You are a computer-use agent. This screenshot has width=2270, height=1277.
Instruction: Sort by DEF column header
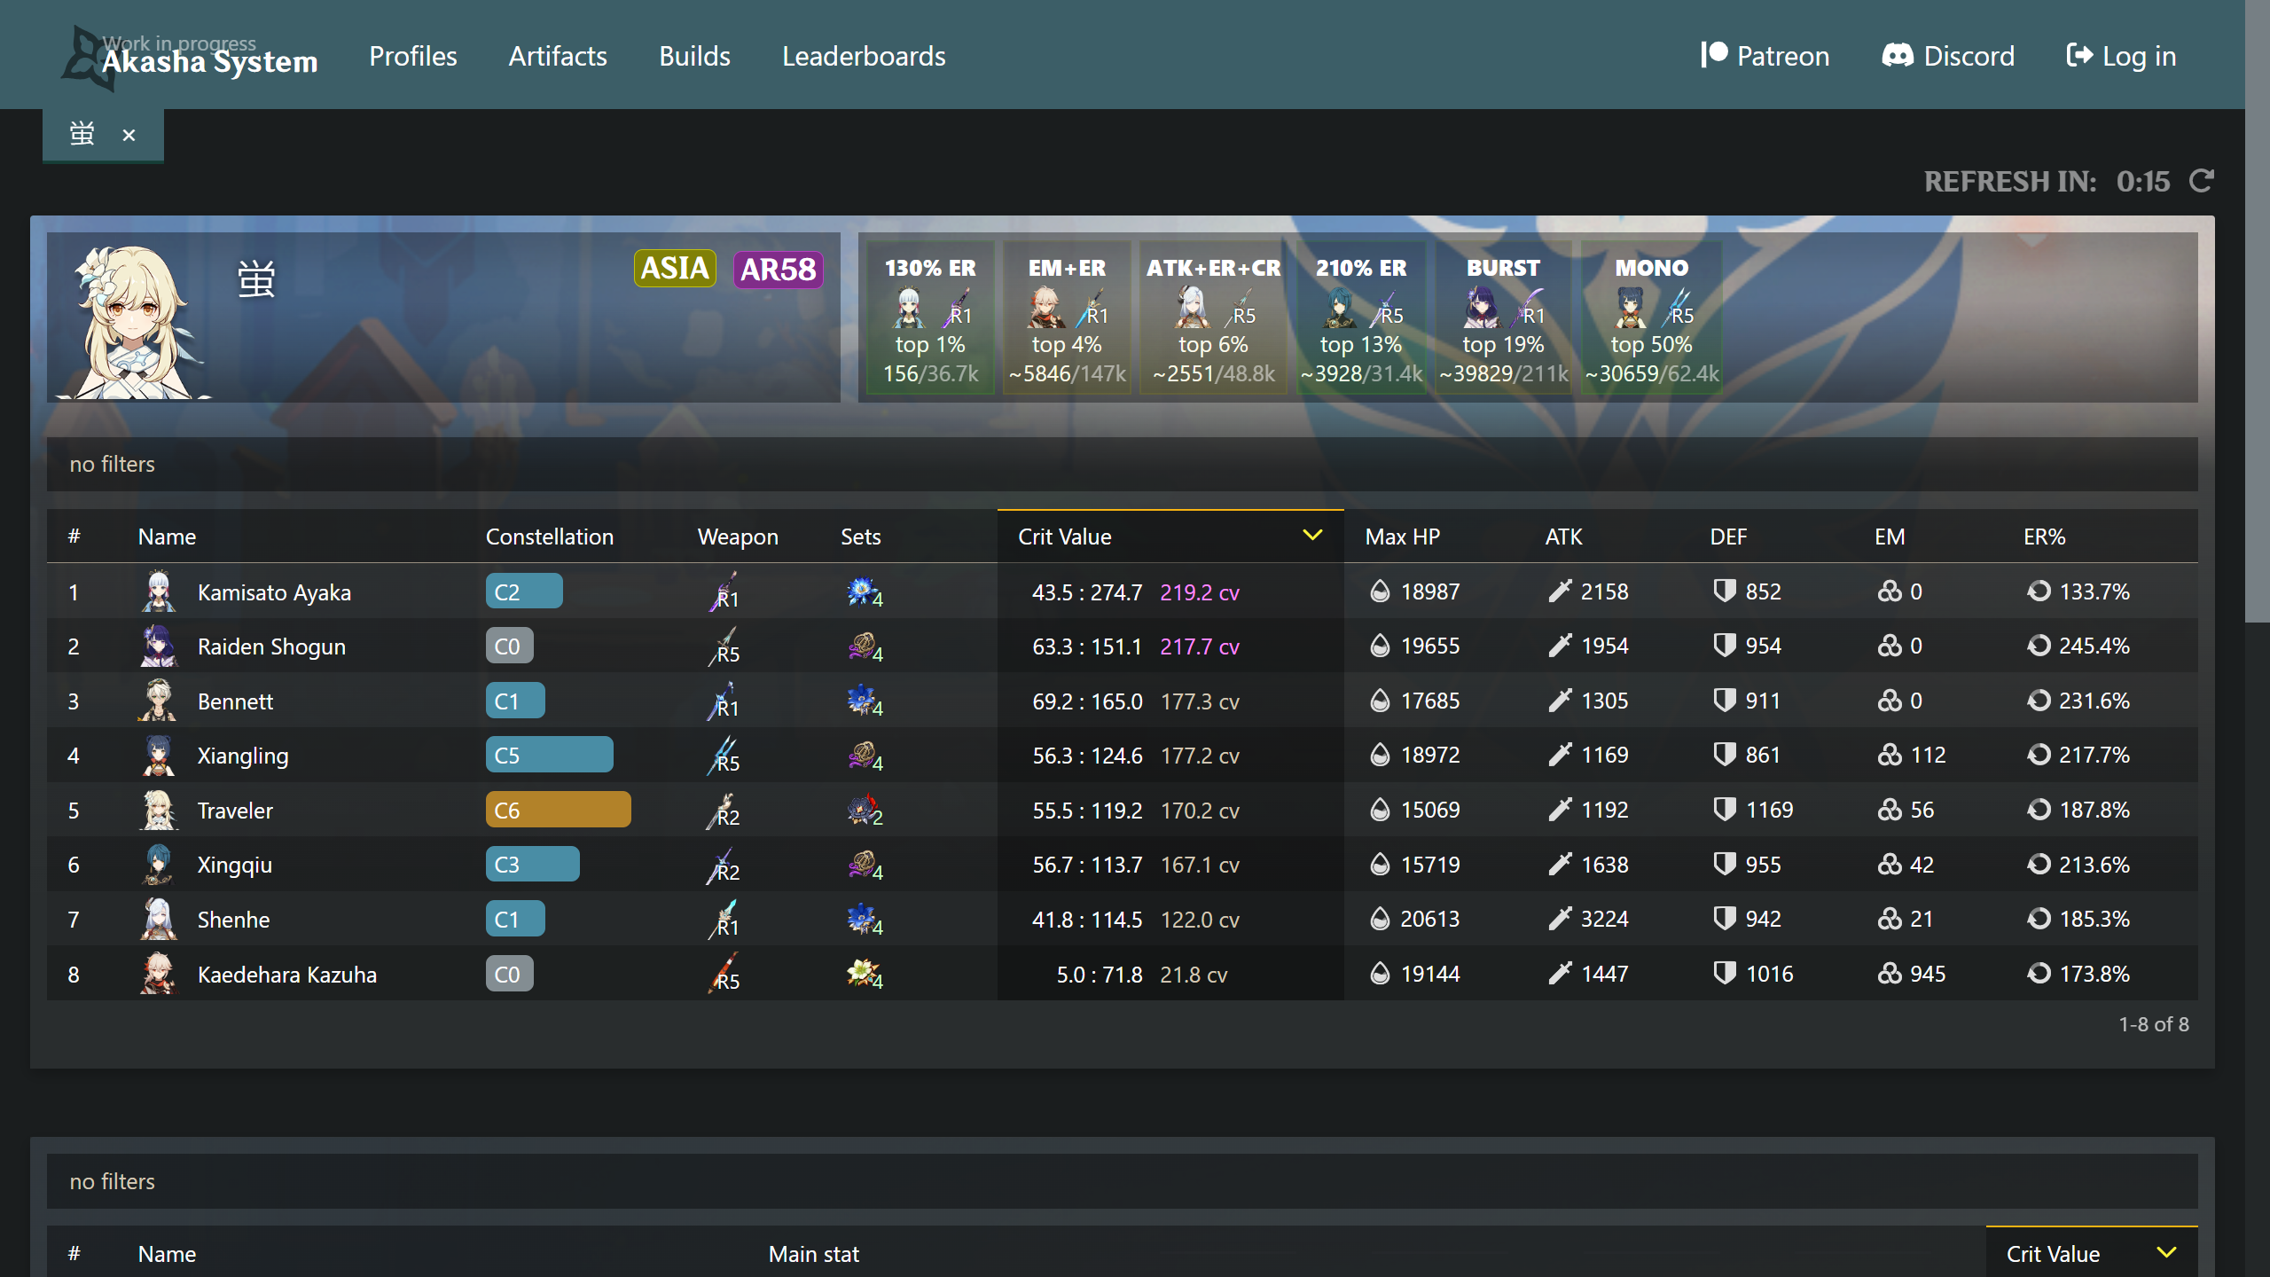pyautogui.click(x=1727, y=537)
